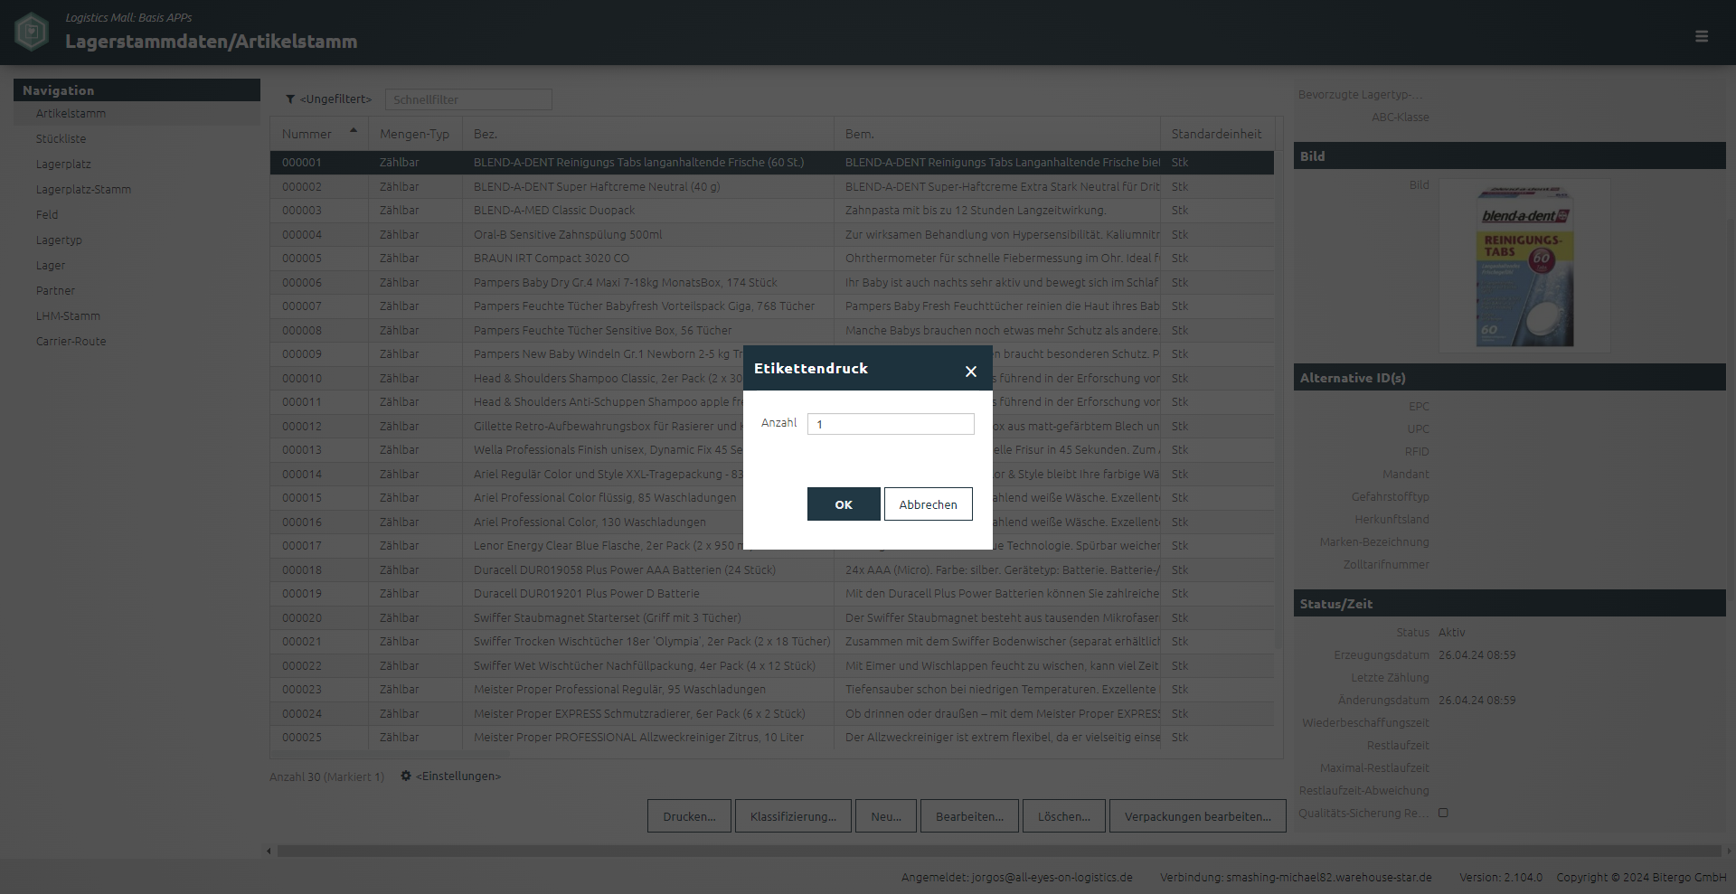
Task: Select Duracell DUR019058 AAA Batterien row
Action: click(772, 570)
